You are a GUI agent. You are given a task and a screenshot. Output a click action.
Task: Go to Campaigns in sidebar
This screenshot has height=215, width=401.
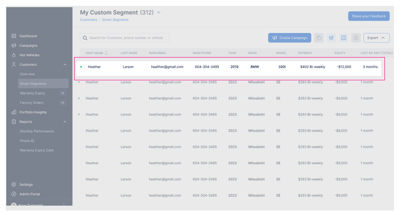coord(28,45)
